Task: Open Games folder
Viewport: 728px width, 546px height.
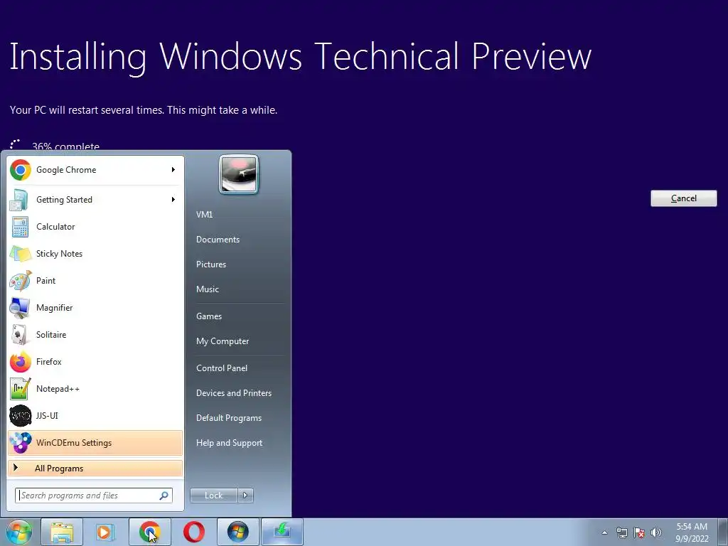Action: pos(209,316)
